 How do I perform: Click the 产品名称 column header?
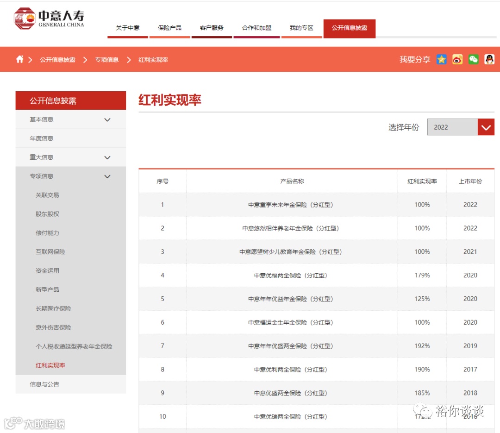292,181
